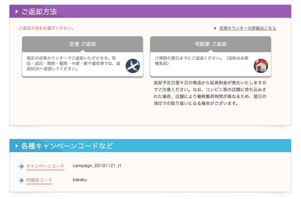
Task: Click the purple ご返却方法 header title
Action: 39,12
